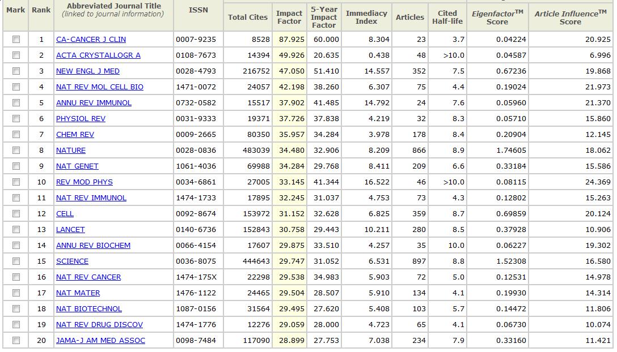The width and height of the screenshot is (617, 352).
Task: Follow the NAT REV DRUG DISCOV link
Action: 100,324
